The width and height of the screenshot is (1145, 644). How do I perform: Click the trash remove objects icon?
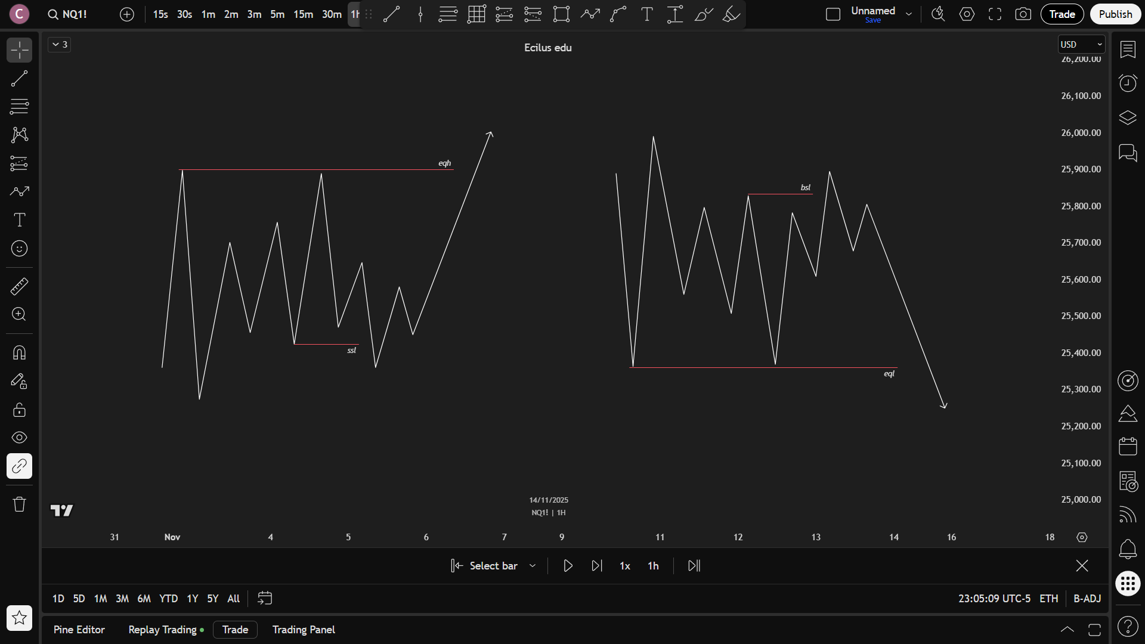19,504
